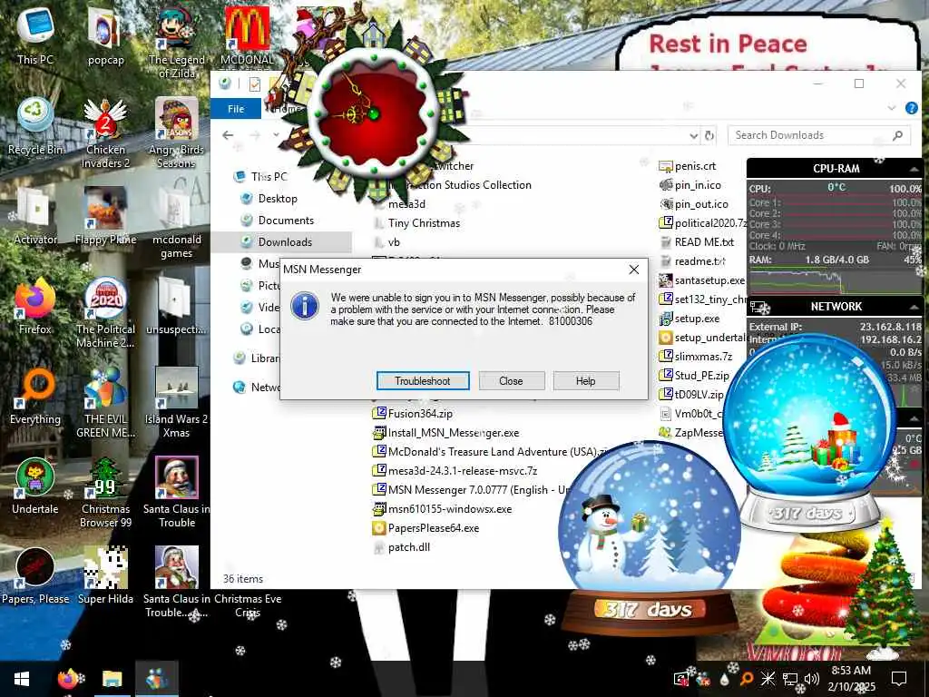Select mesa3d-24.3.1-release-msvc.7z file
This screenshot has width=929, height=697.
(455, 471)
